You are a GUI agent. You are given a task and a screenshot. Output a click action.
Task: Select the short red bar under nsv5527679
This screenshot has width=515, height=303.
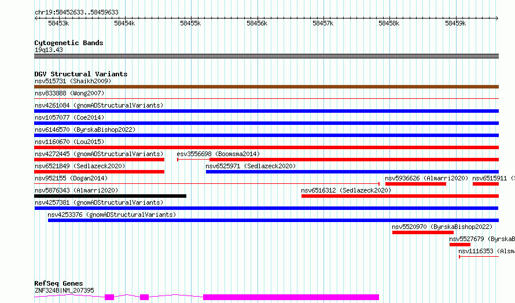[460, 245]
